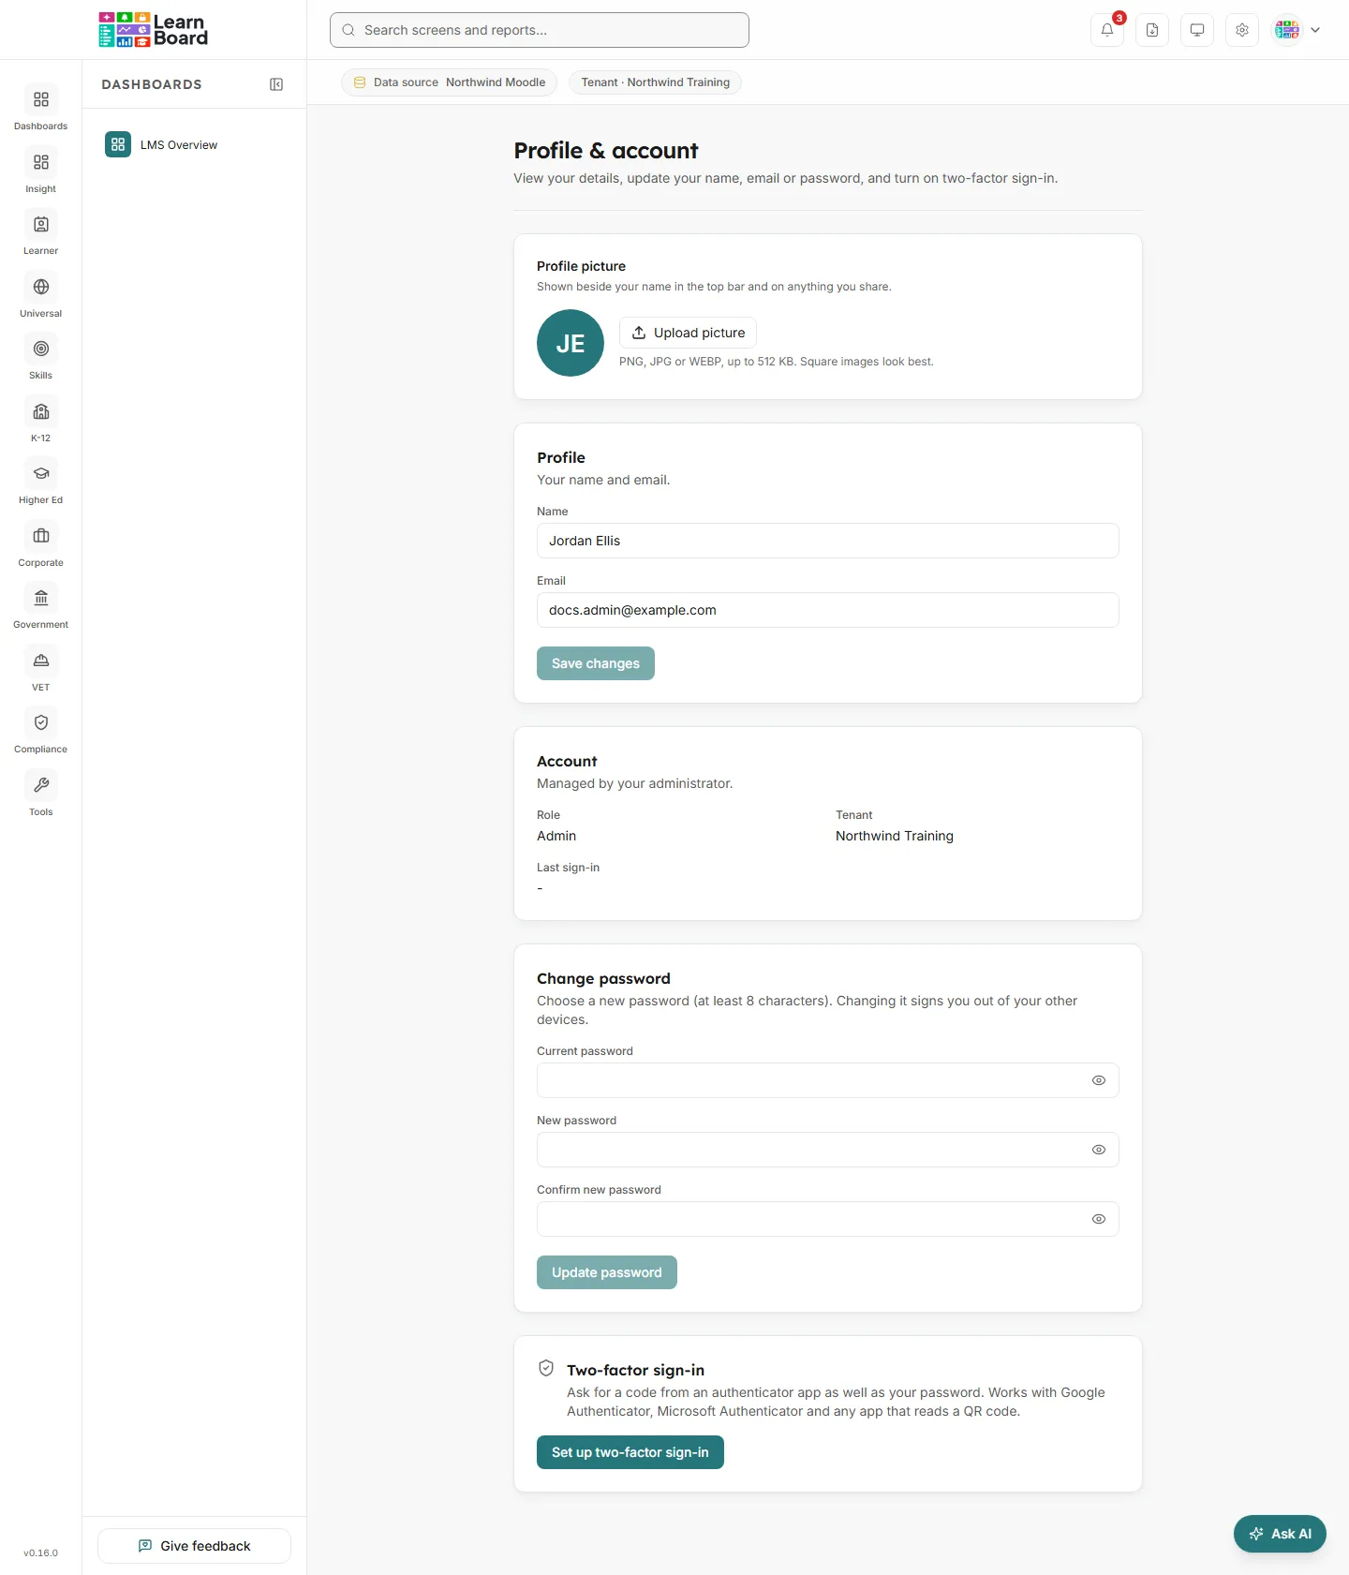Focus the New password input
This screenshot has height=1575, width=1349.
pos(828,1150)
